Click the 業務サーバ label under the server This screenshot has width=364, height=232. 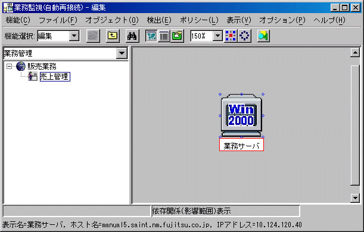point(241,145)
